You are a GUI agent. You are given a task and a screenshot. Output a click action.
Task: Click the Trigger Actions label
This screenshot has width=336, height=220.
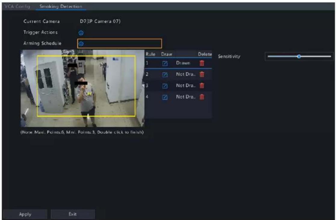click(41, 33)
